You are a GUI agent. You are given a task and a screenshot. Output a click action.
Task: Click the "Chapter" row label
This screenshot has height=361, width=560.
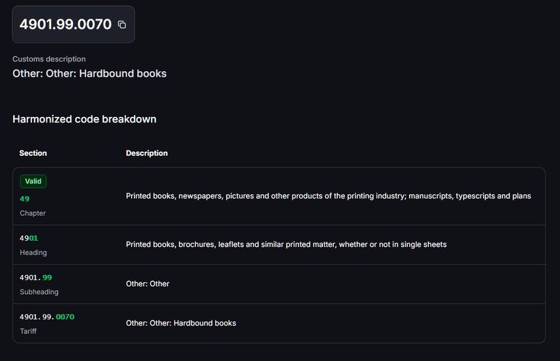(x=33, y=213)
